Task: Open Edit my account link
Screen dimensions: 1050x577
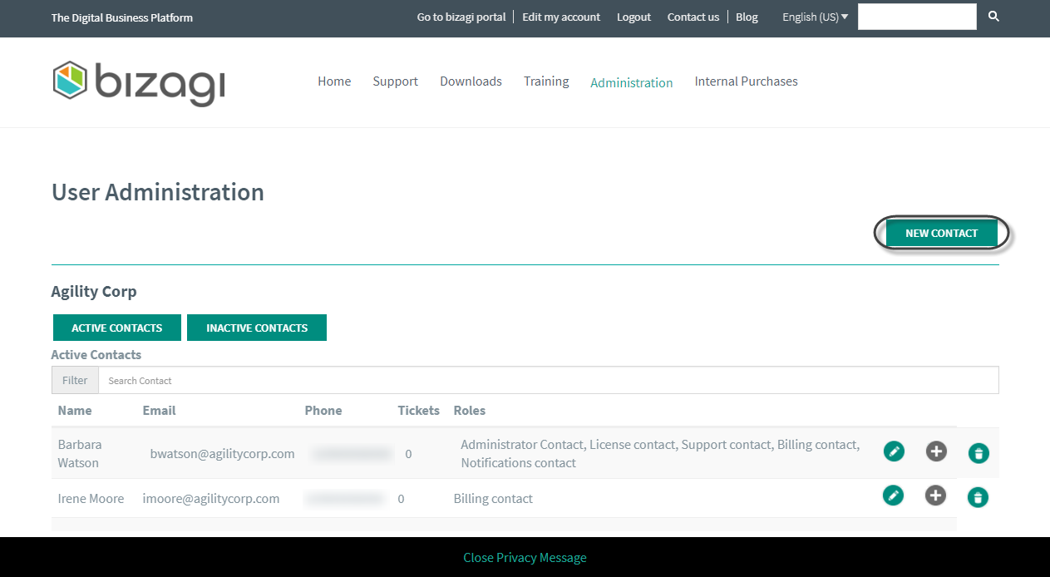Action: click(561, 17)
